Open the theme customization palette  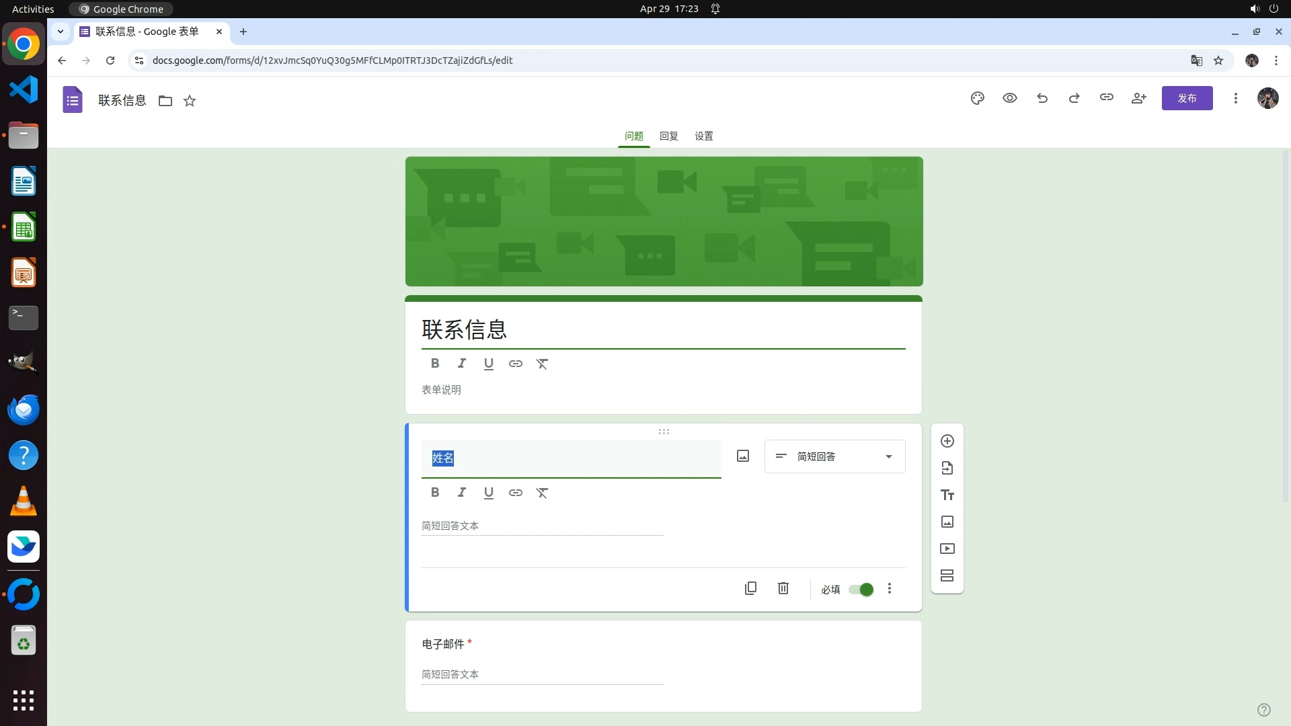pyautogui.click(x=977, y=98)
